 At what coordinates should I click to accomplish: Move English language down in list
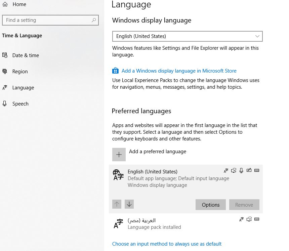[x=129, y=204]
